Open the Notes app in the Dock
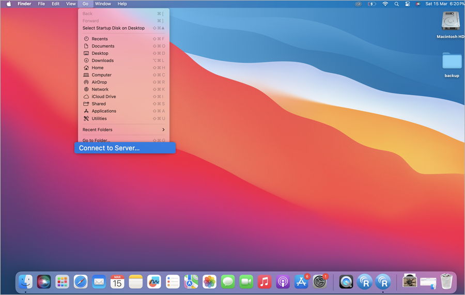This screenshot has width=465, height=295. click(x=136, y=282)
